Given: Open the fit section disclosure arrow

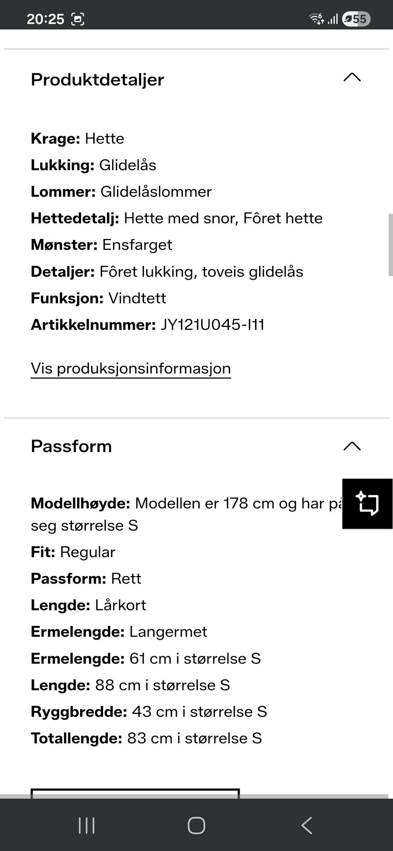Looking at the screenshot, I should pos(353,446).
